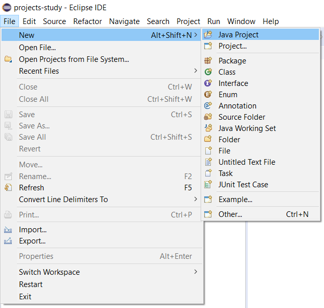Image resolution: width=324 pixels, height=308 pixels.
Task: Click the Open Projects from File System folder icon
Action: (x=8, y=59)
